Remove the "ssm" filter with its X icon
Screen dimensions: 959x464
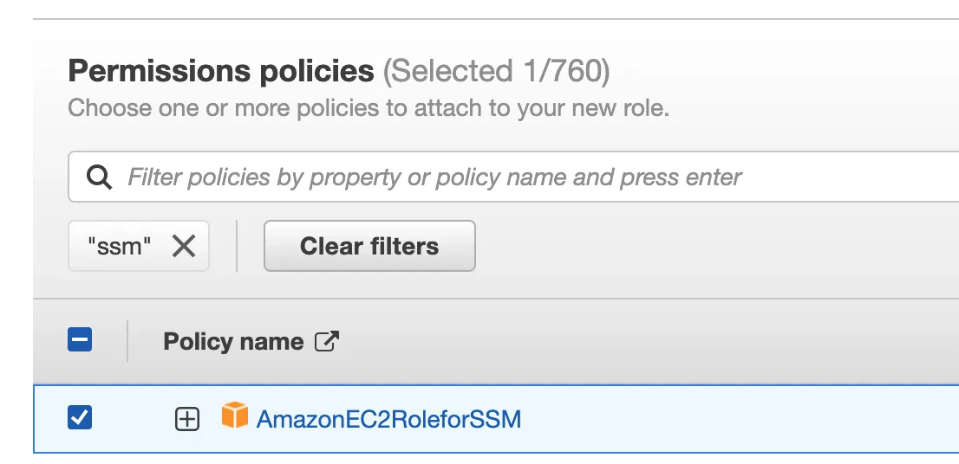[184, 246]
